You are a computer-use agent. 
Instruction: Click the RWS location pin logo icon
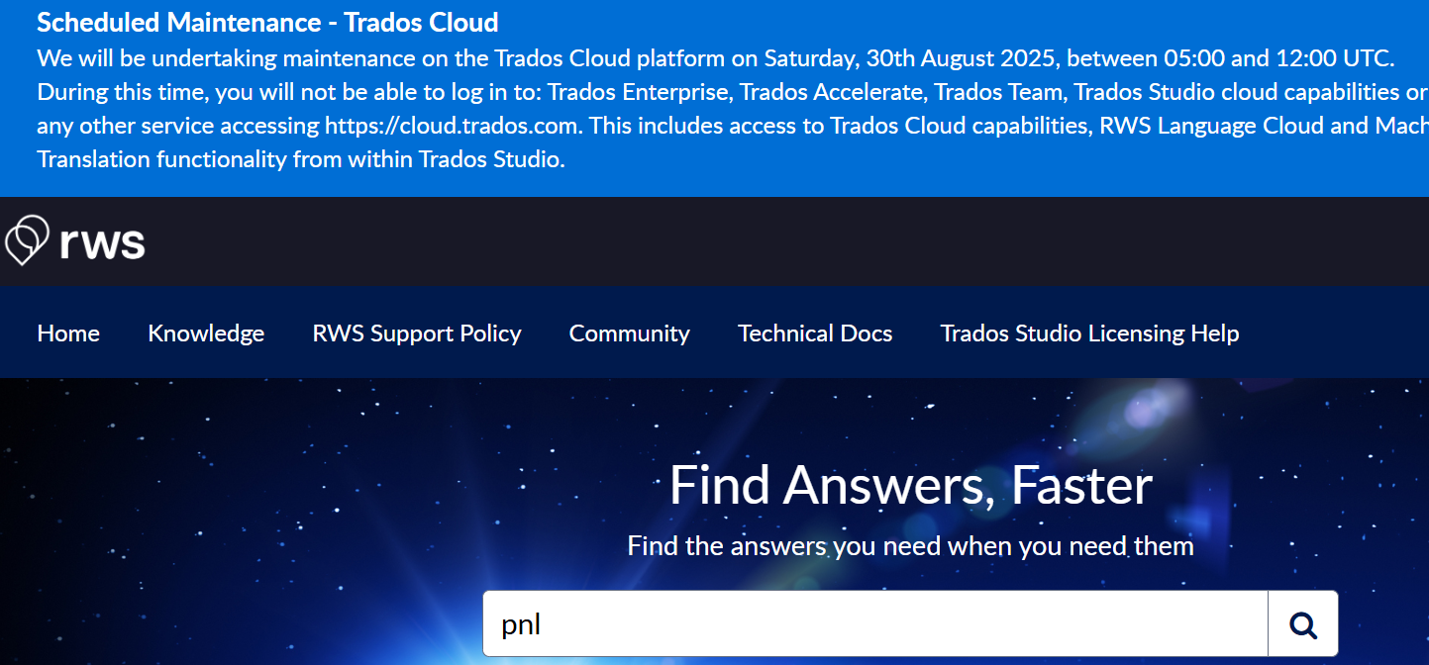point(27,239)
